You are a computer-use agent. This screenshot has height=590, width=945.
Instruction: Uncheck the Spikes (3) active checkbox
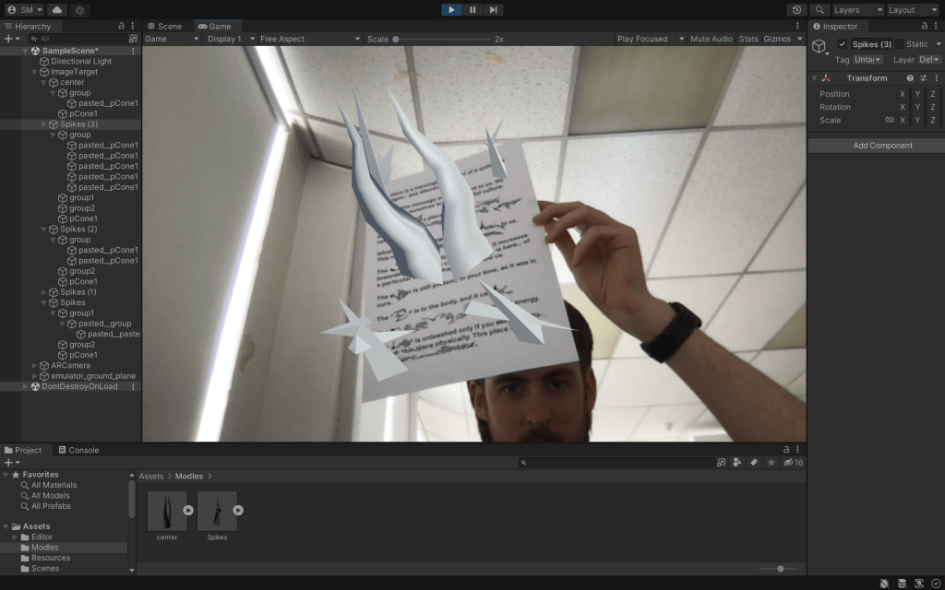click(842, 44)
